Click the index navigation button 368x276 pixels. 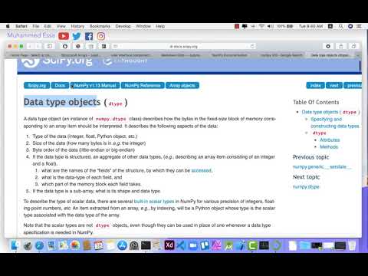315,85
